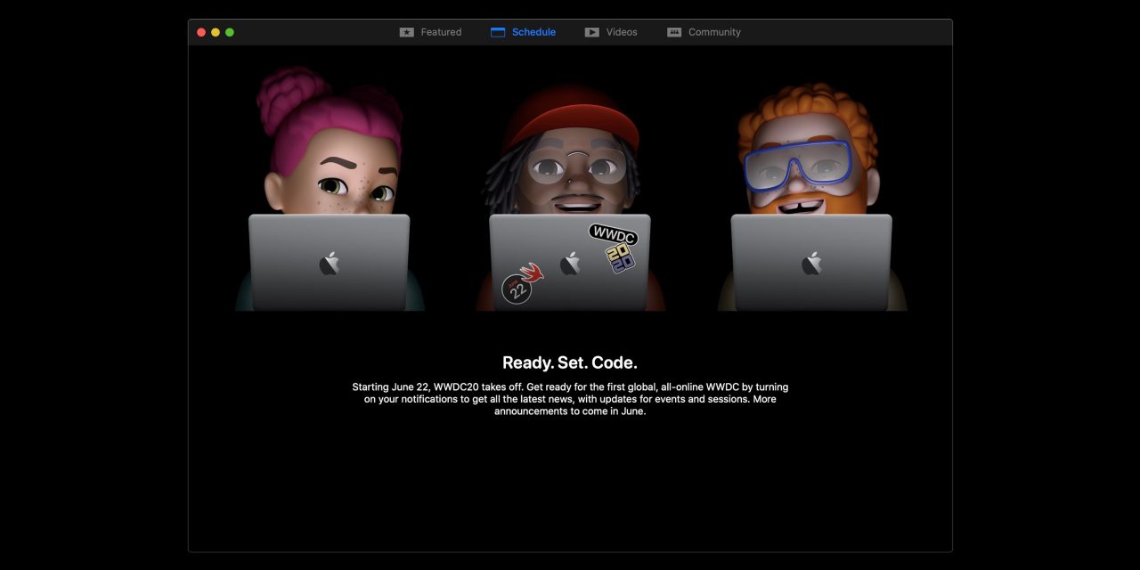Click the star icon beside Featured
Image resolution: width=1140 pixels, height=570 pixels.
click(x=407, y=32)
